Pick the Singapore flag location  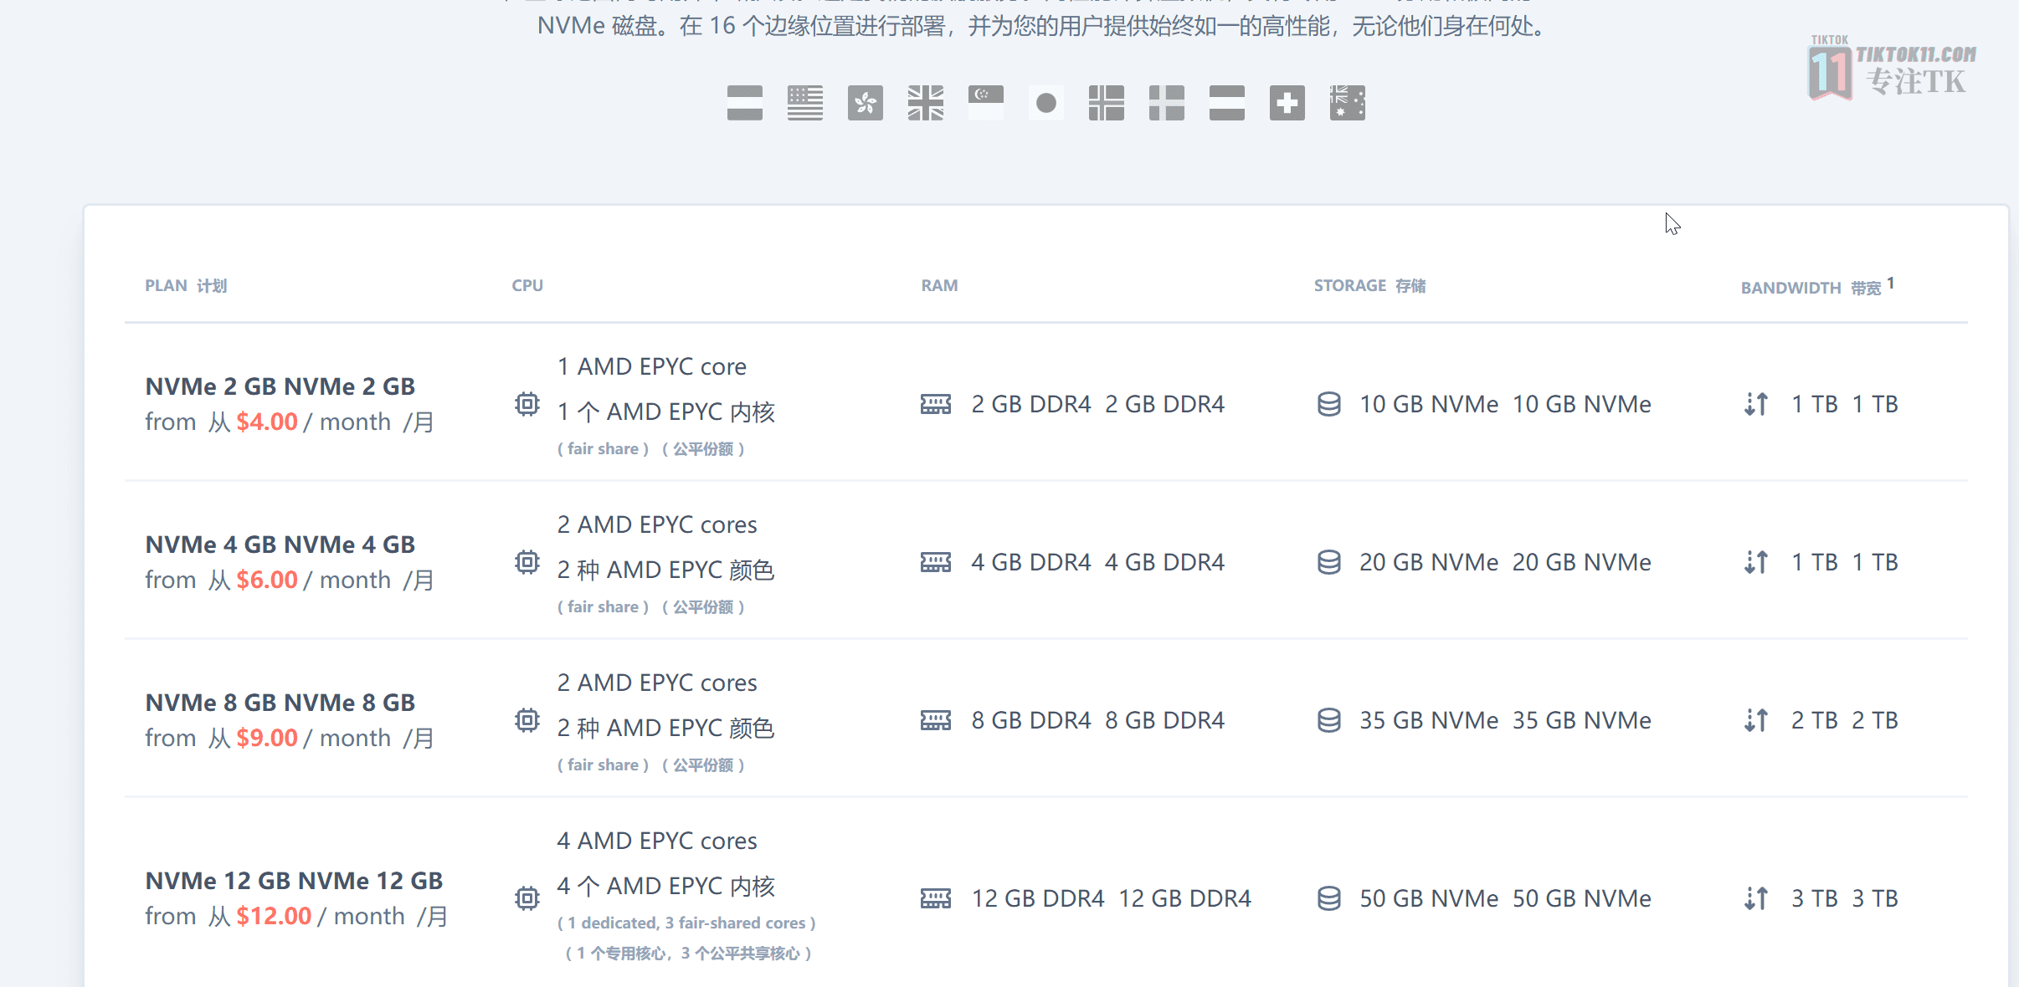click(x=986, y=103)
